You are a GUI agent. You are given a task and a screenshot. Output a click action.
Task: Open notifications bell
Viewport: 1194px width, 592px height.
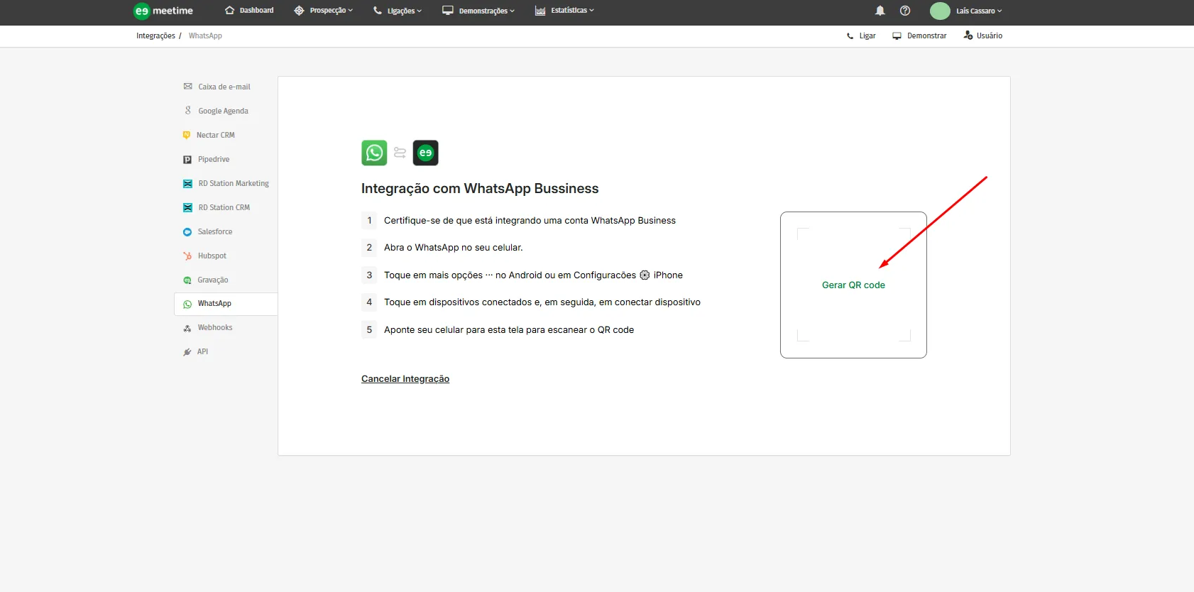[880, 11]
